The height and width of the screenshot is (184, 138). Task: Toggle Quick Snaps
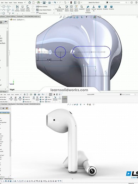pyautogui.click(x=71, y=8)
